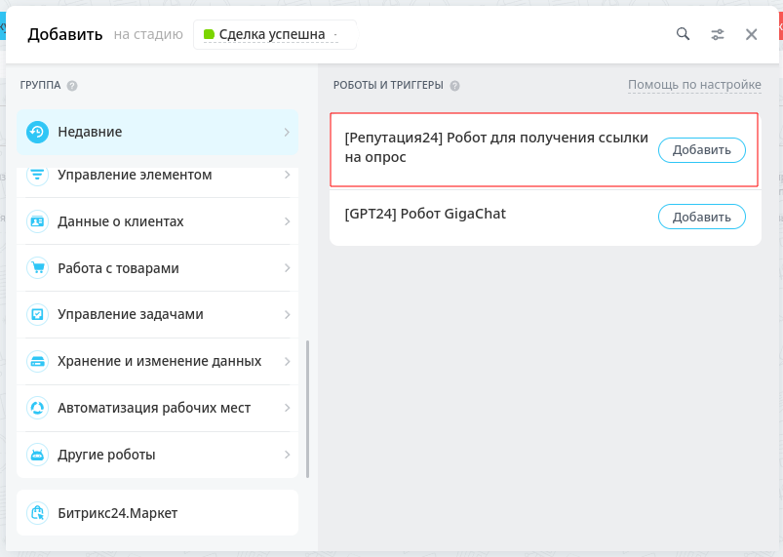Click the Автоматизация рабочих мест icon
This screenshot has width=783, height=557.
pyautogui.click(x=37, y=408)
